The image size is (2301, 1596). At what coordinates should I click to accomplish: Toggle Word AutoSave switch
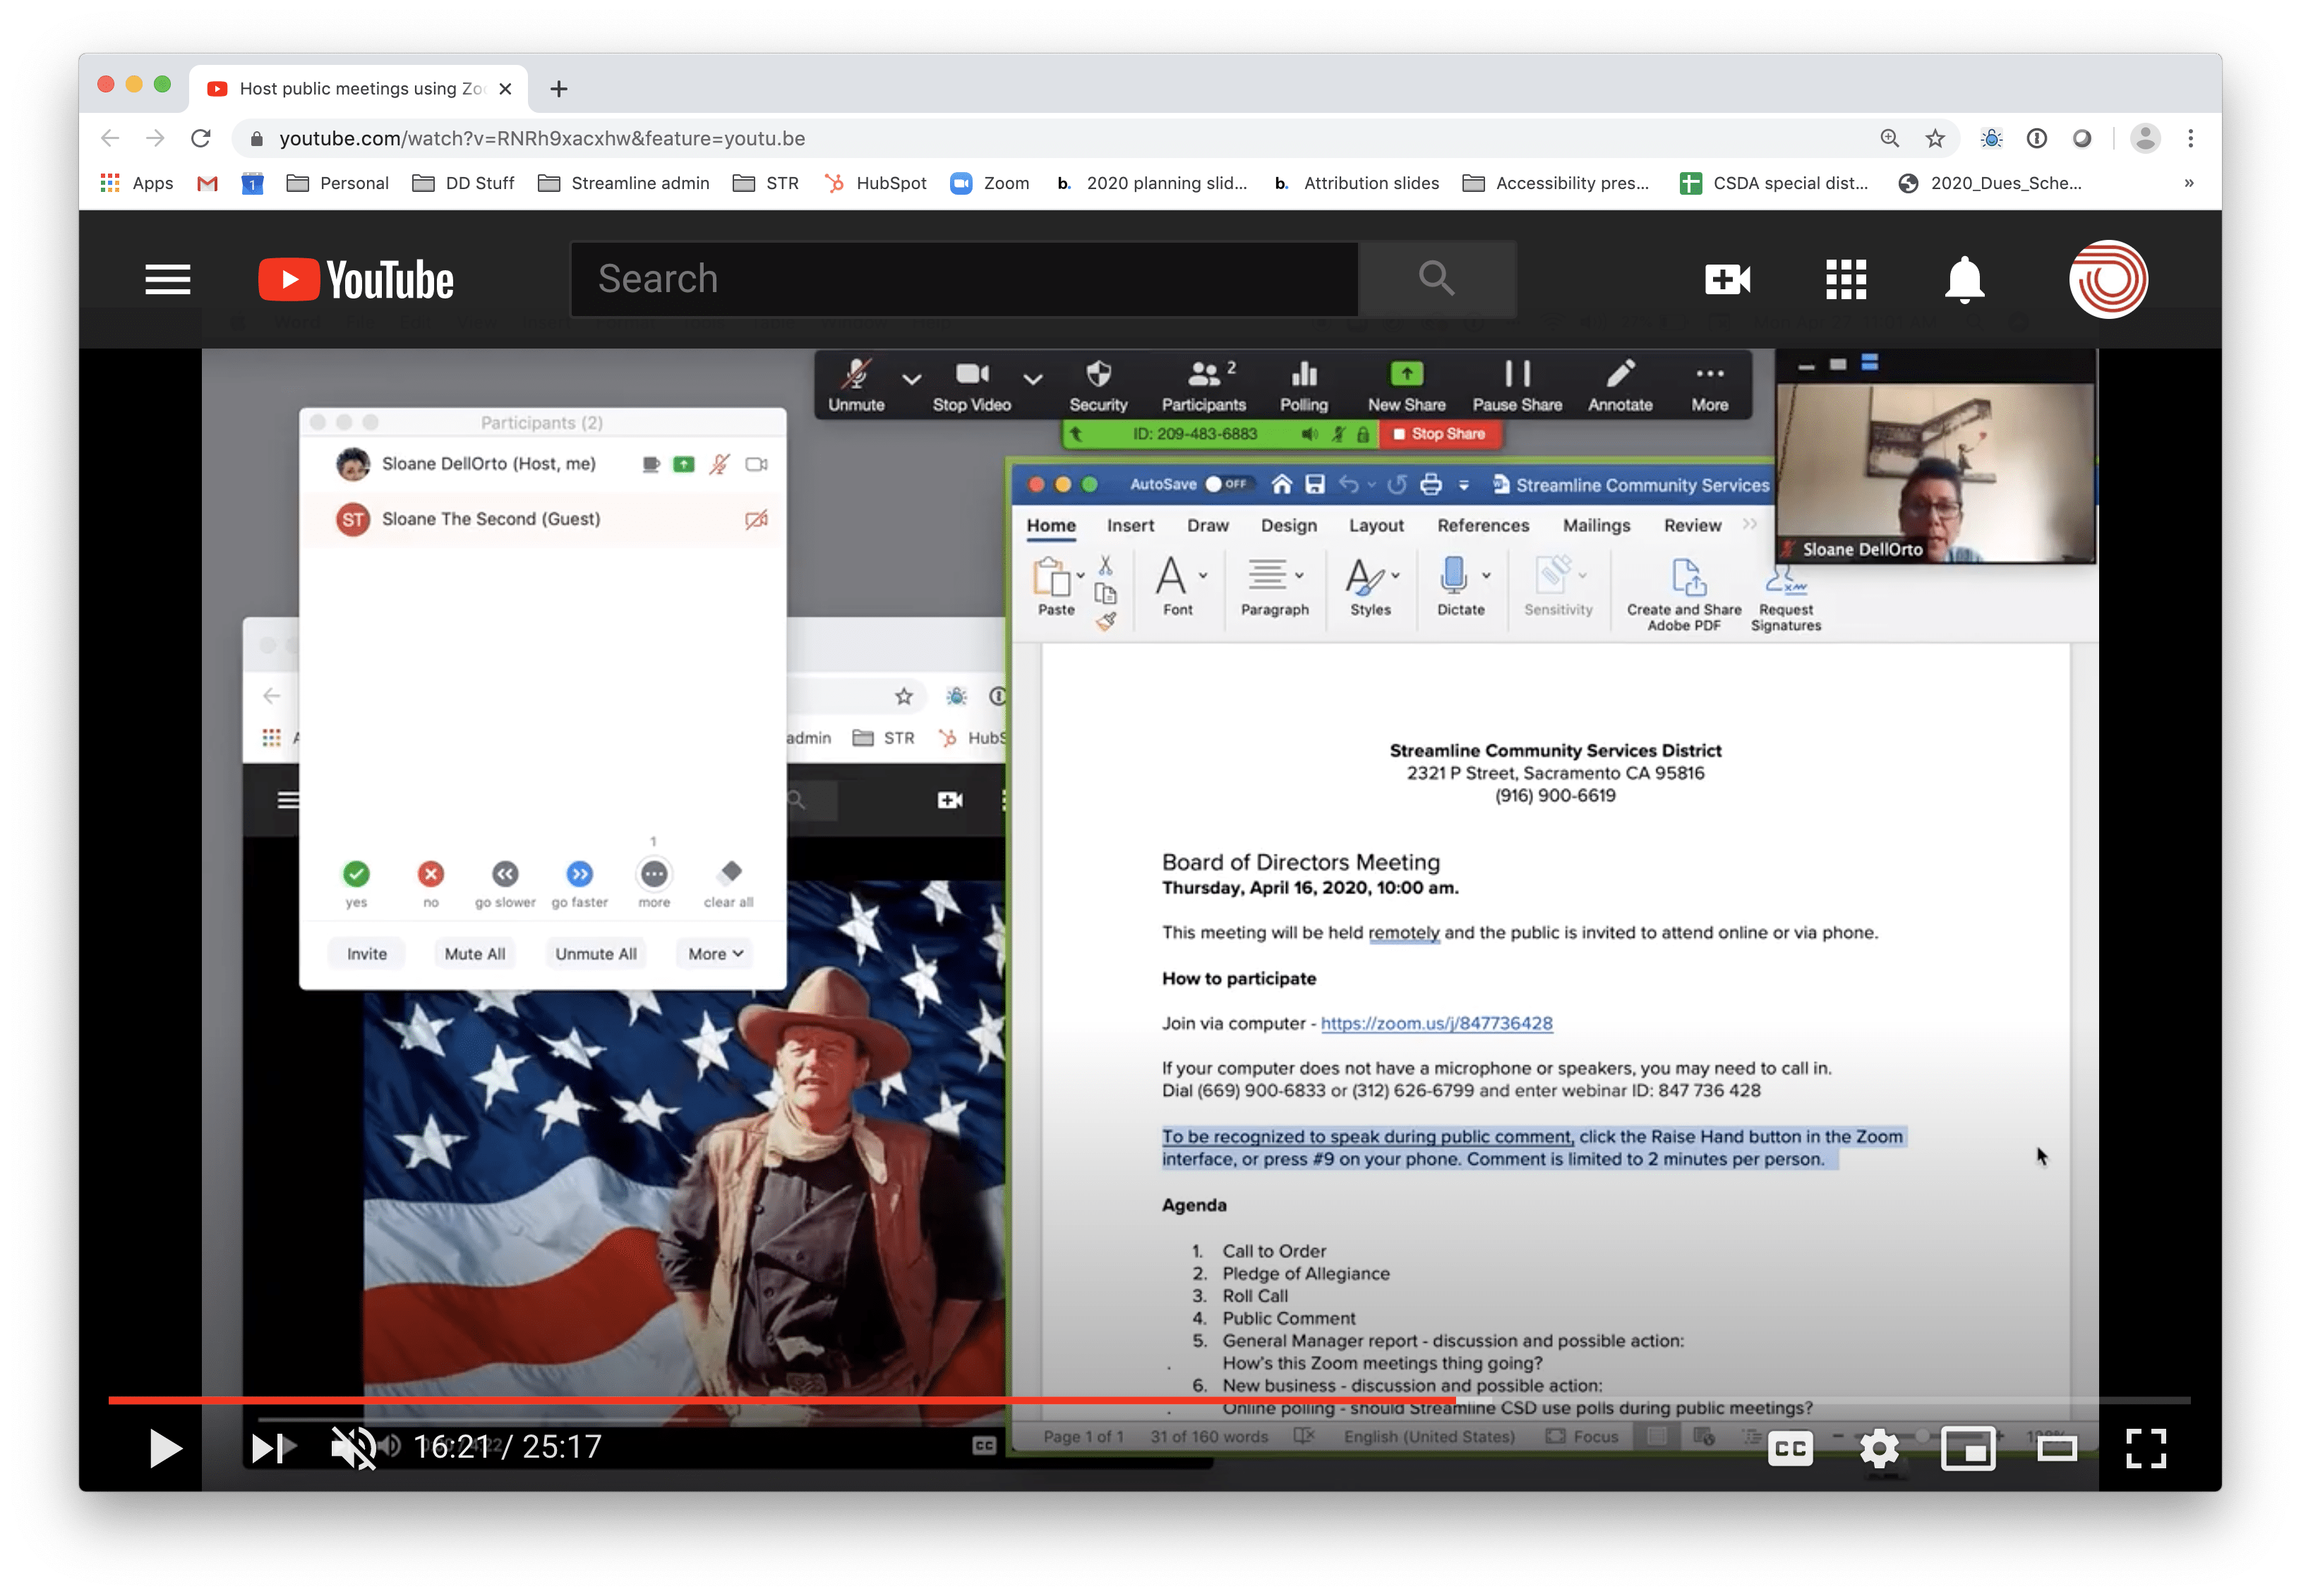[1227, 485]
